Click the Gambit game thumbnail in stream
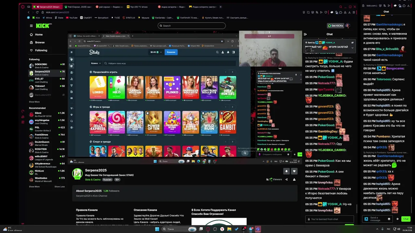Viewport: 415px width, 233px height. (228, 122)
